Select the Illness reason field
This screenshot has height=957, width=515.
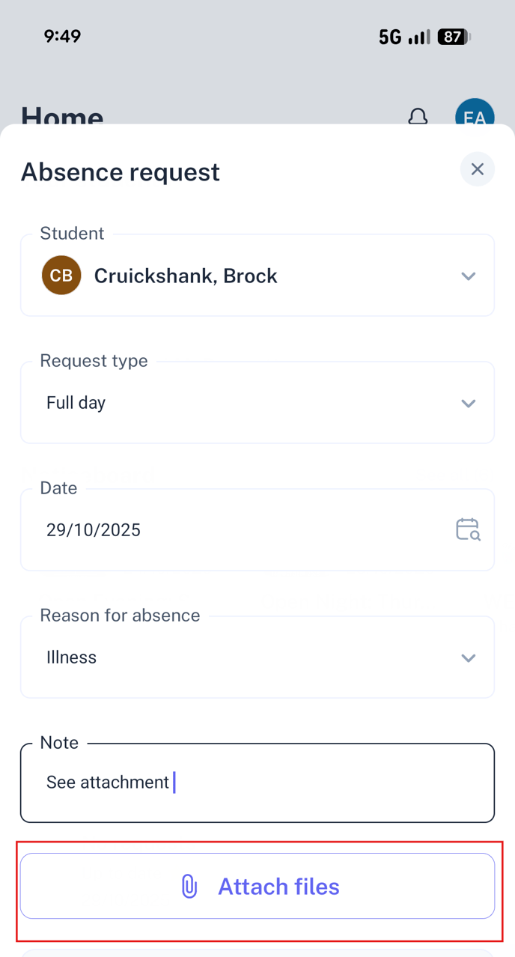225,657
